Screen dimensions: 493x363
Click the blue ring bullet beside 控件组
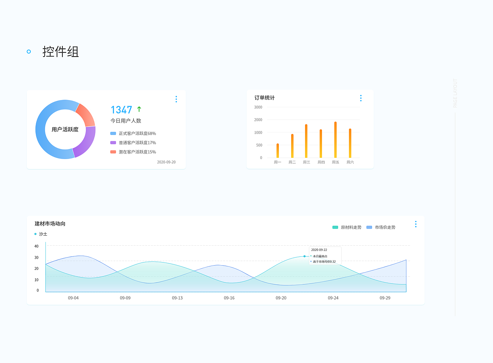(29, 51)
